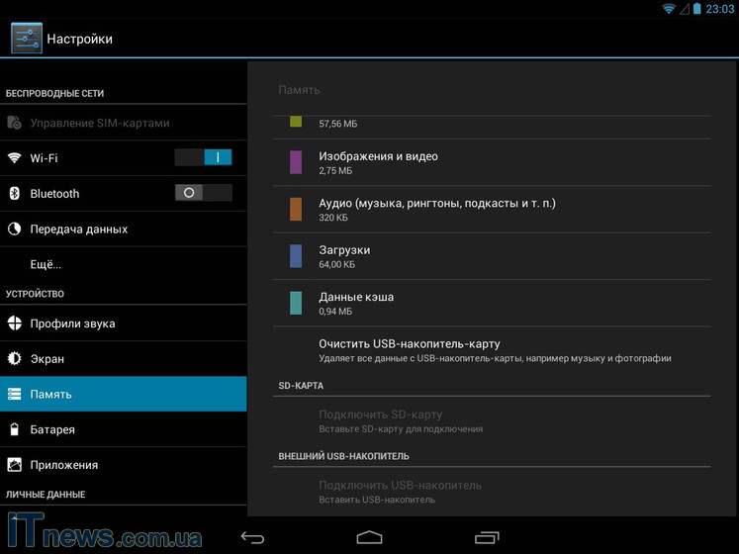Tap the Bluetooth icon in sidebar
739x554 pixels.
pos(15,194)
